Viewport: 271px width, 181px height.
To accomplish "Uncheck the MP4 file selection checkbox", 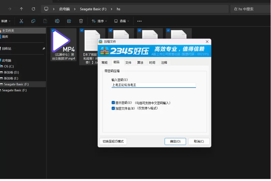I will 53,30.
